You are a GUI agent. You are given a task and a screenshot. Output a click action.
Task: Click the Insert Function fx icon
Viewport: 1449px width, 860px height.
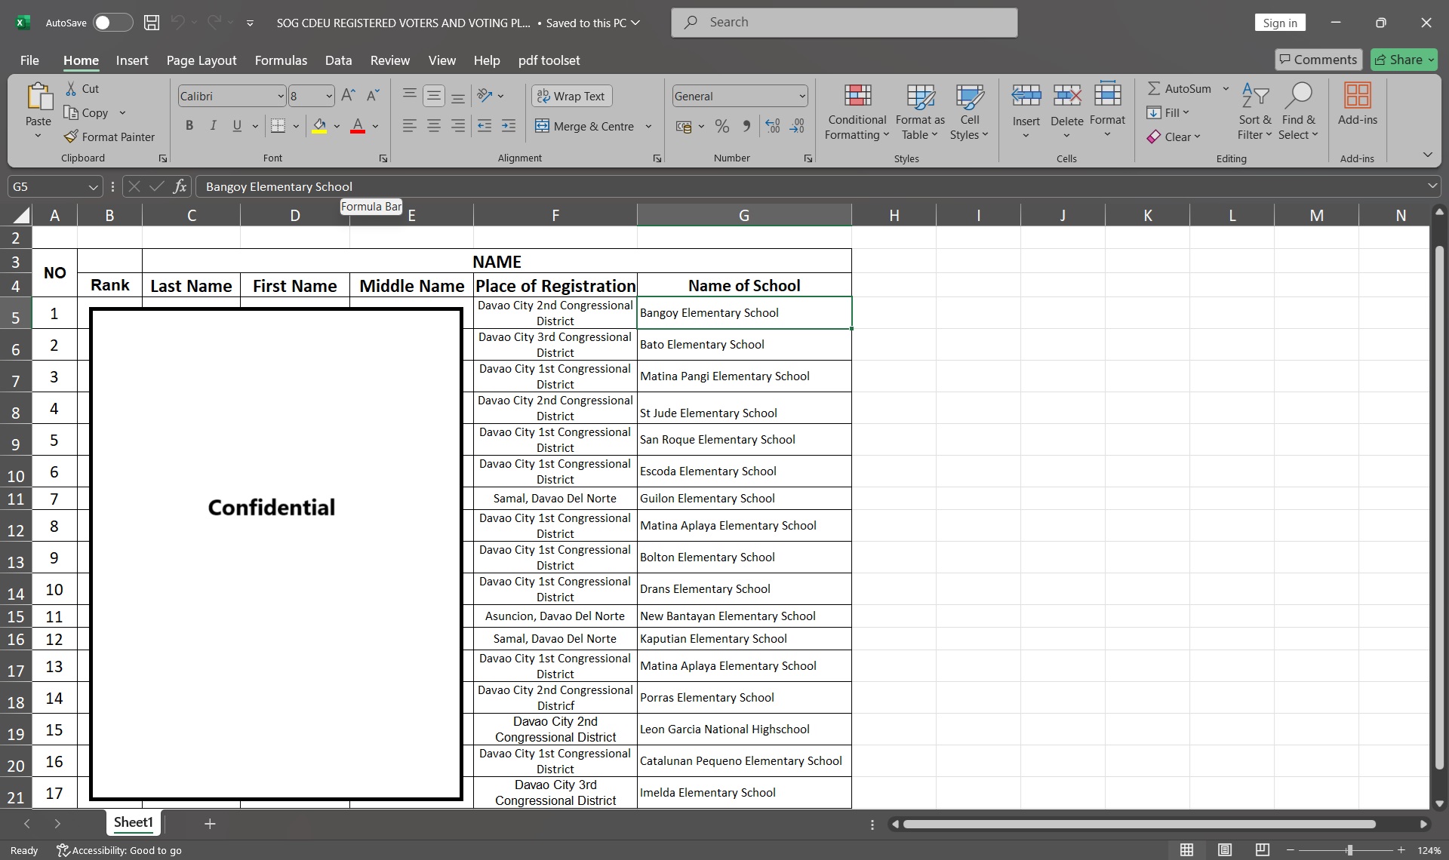[x=180, y=186]
